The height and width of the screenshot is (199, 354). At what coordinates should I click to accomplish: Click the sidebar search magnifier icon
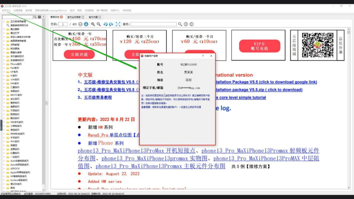(x=35, y=17)
